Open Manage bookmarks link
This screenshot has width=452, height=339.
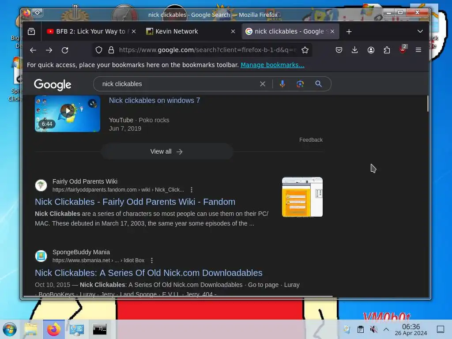click(x=272, y=65)
